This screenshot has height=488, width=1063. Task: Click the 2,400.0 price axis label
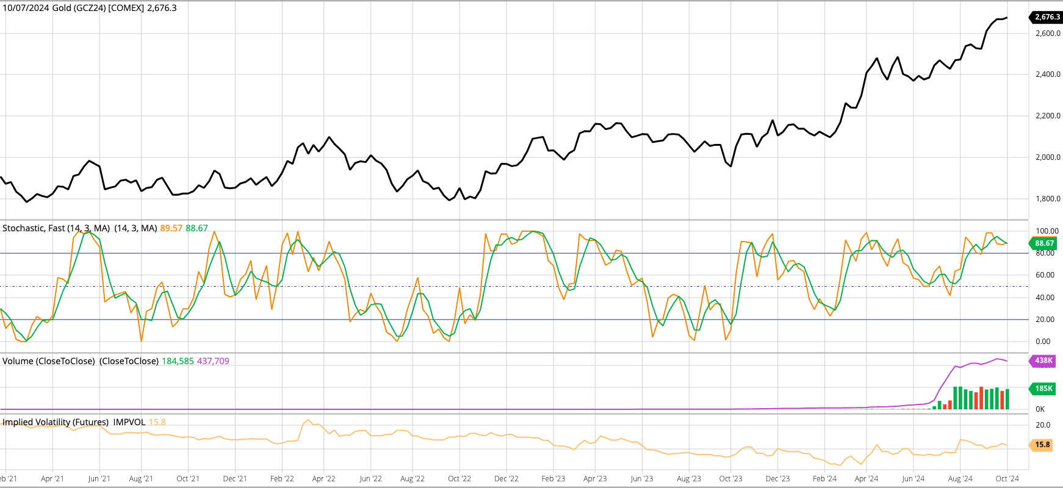pos(1048,74)
